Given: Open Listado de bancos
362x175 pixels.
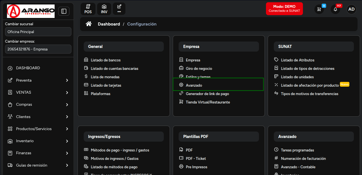Looking at the screenshot, I should point(106,60).
